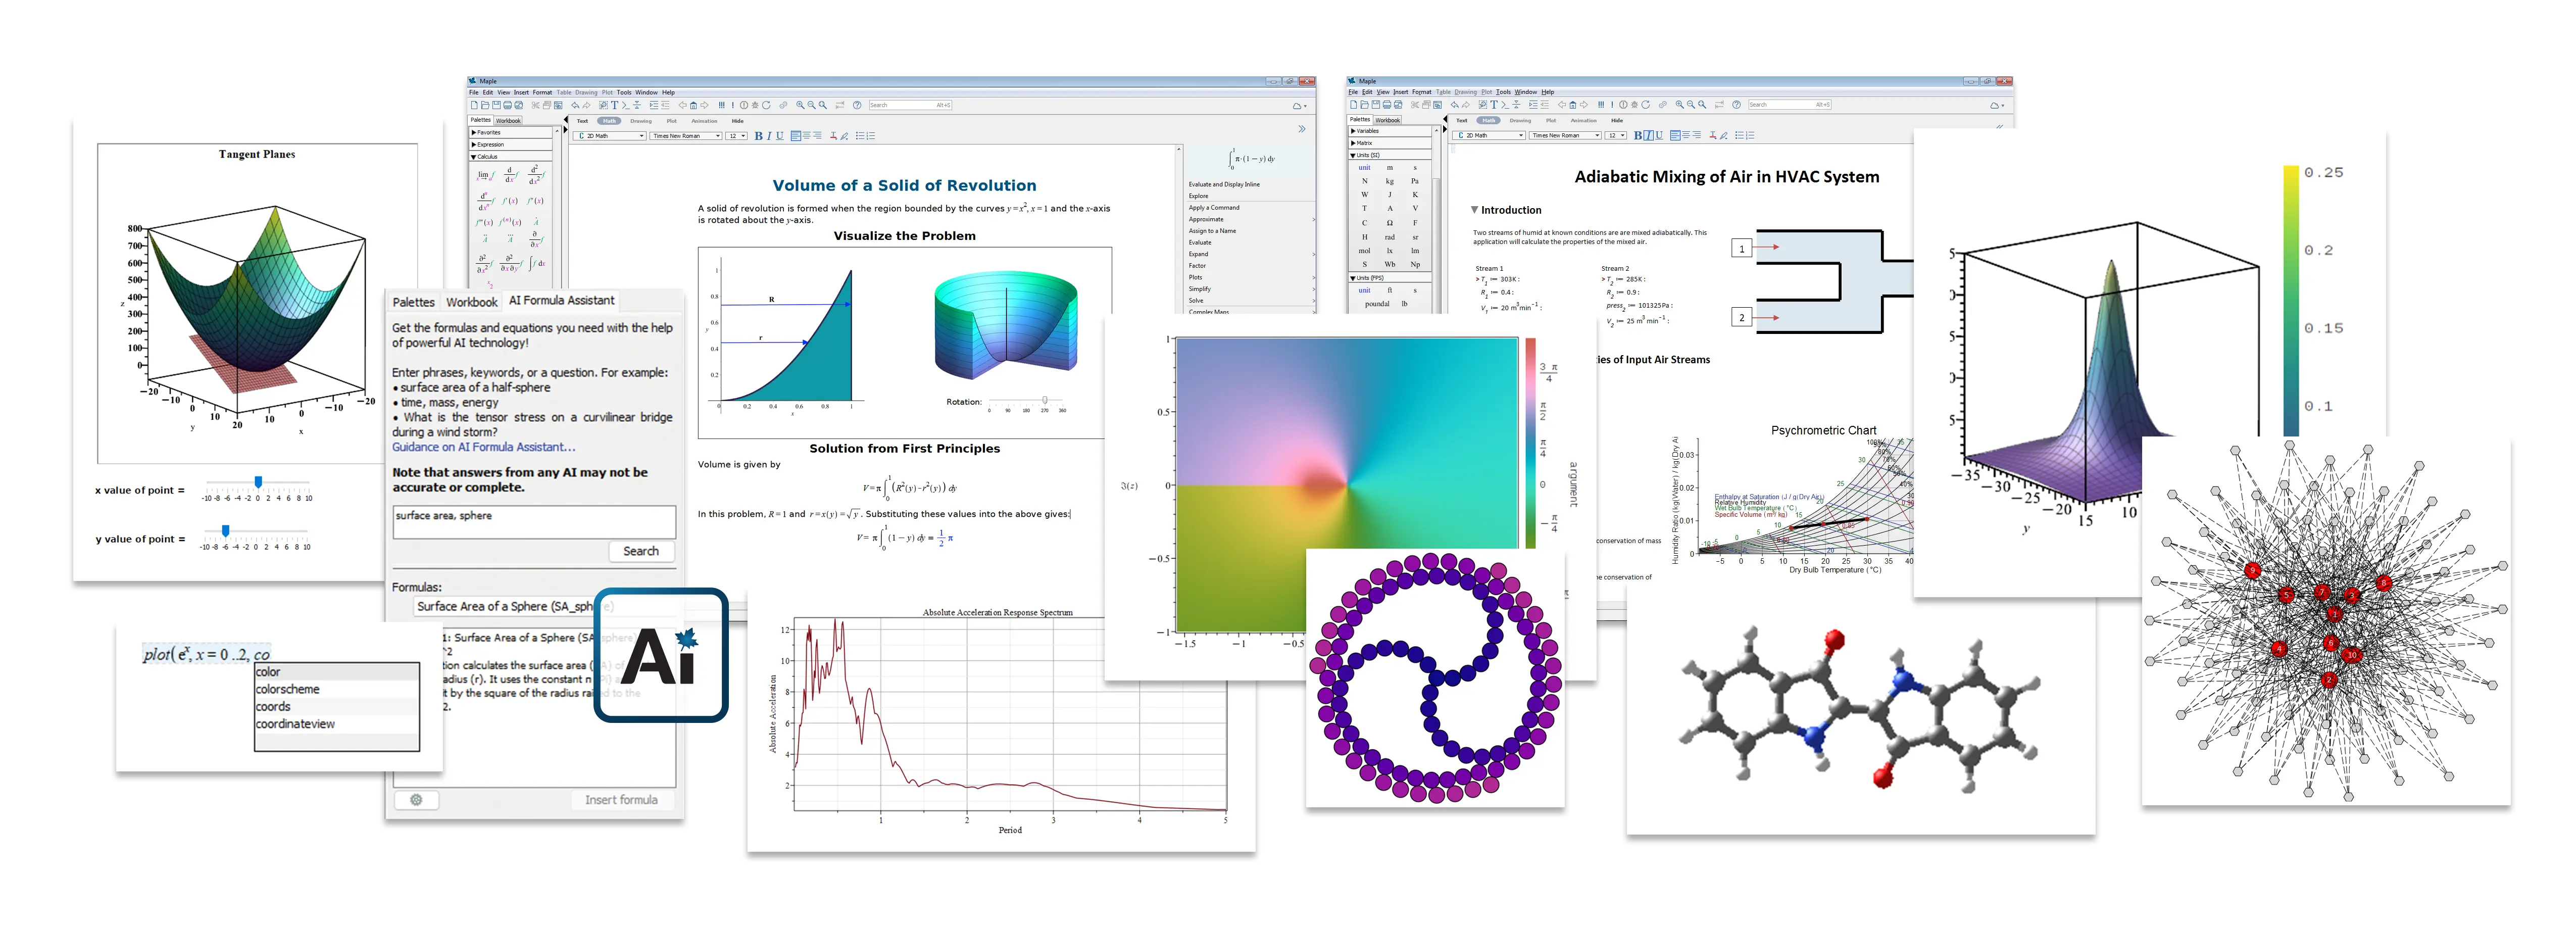2576x925 pixels.
Task: Collapse Calculus palette
Action: tap(511, 156)
